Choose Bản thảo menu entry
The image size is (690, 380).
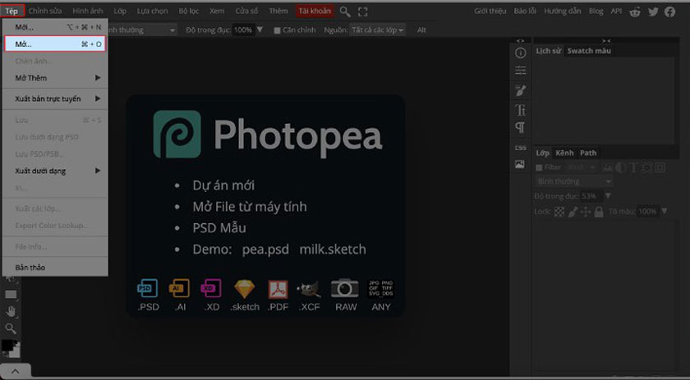coord(55,268)
